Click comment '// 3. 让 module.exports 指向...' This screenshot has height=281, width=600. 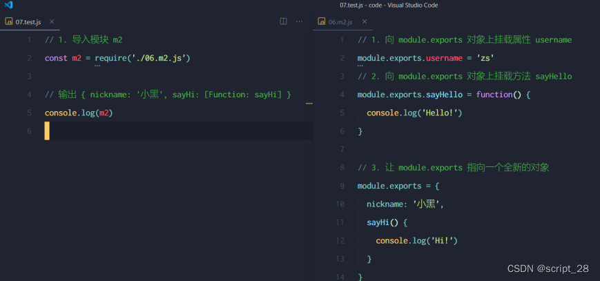pos(454,168)
